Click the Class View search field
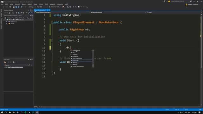Screen dimensions: 203x114 (x=15, y=65)
